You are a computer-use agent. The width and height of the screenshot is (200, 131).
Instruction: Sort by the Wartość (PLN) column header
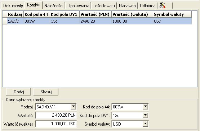(x=95, y=14)
